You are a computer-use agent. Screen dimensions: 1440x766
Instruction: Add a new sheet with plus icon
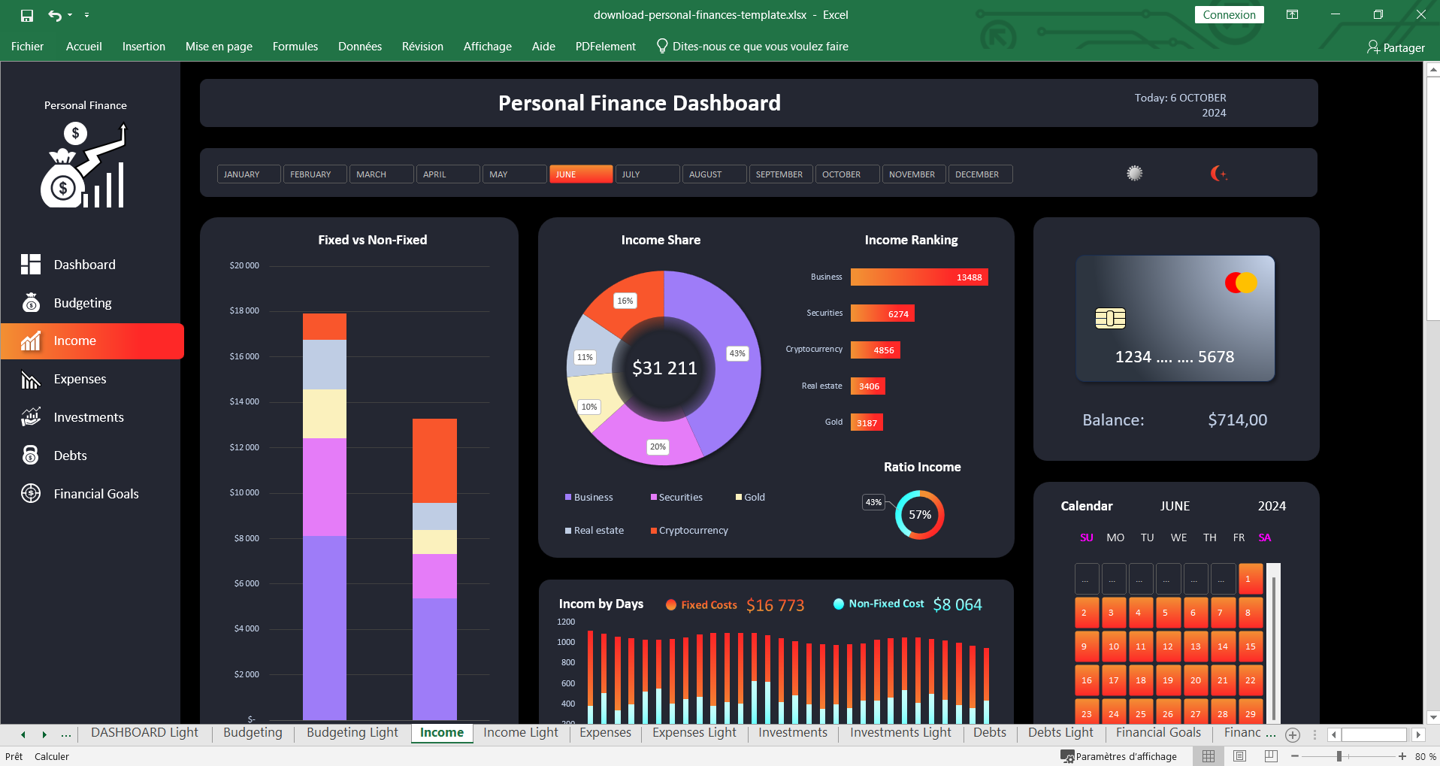point(1293,734)
